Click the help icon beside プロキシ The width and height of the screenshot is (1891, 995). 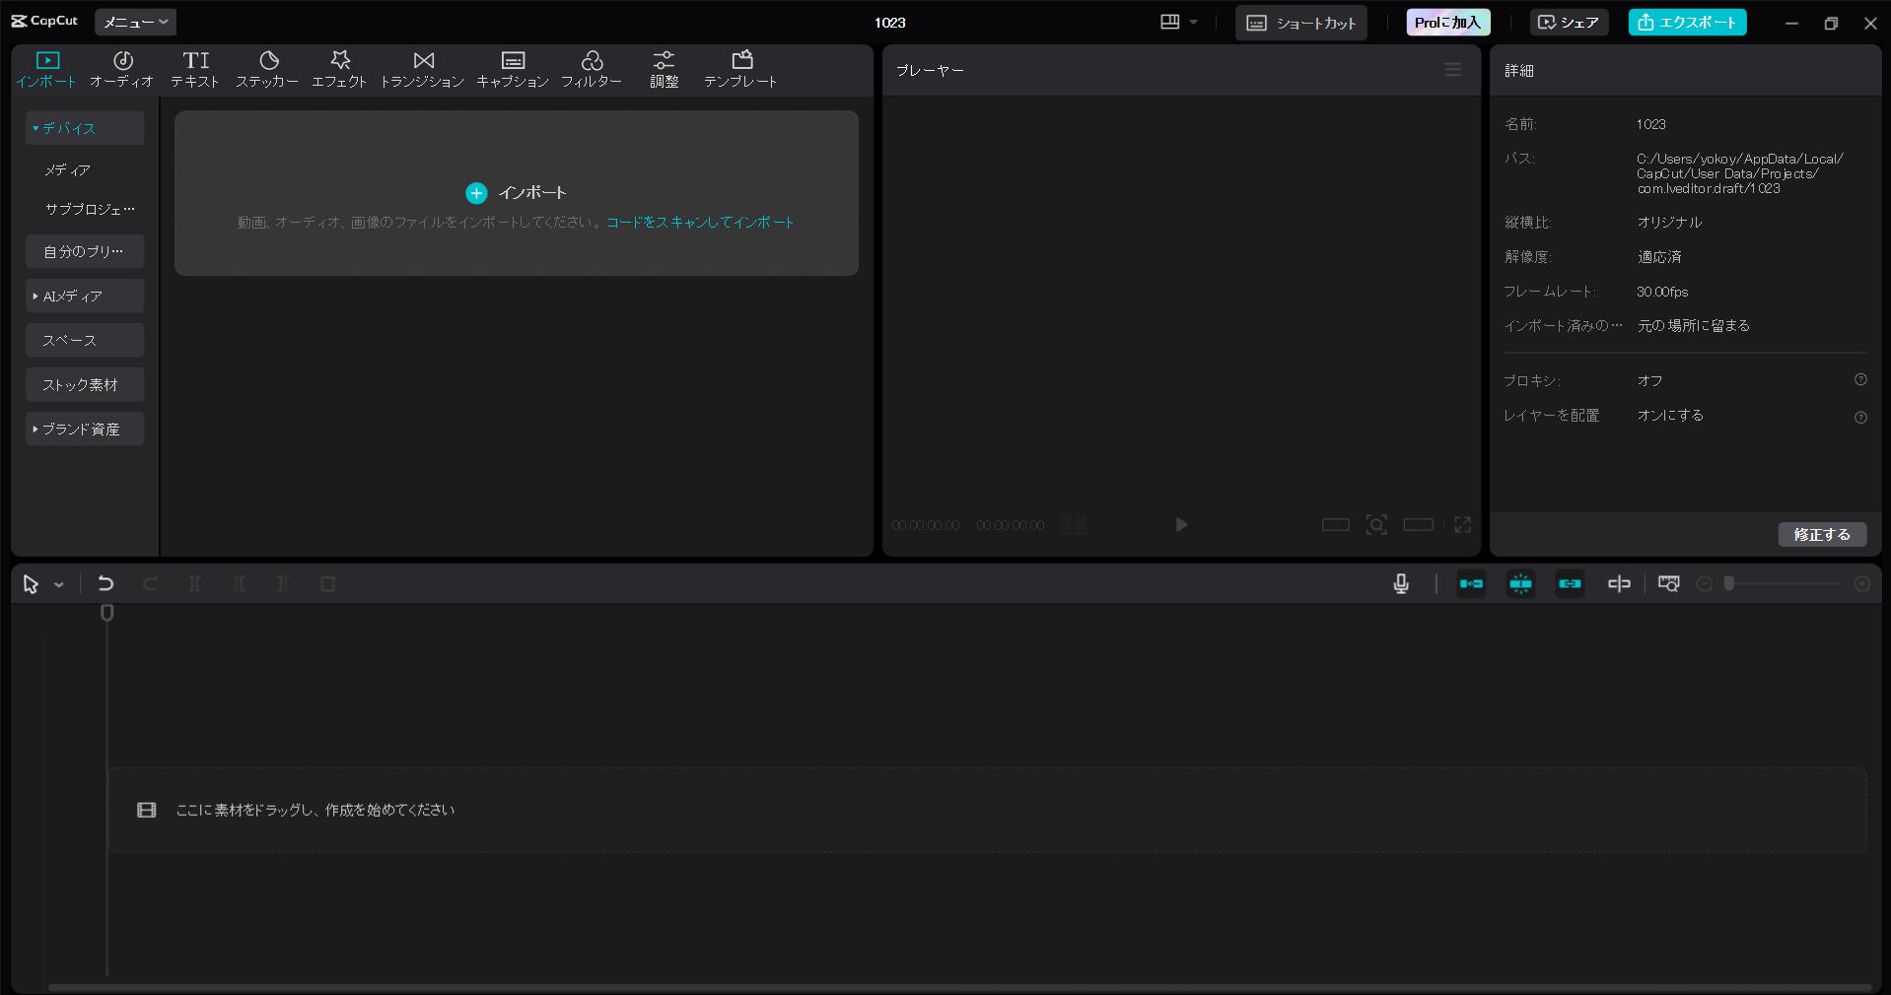[x=1860, y=379]
